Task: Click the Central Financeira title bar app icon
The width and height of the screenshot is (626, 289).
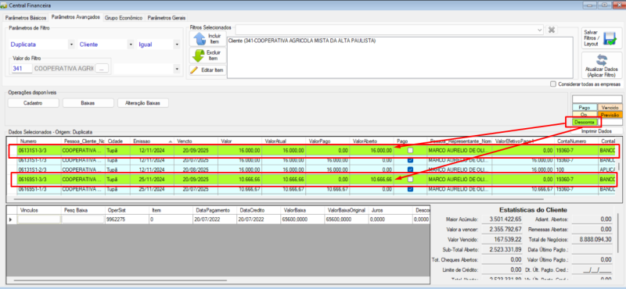Action: 5,5
